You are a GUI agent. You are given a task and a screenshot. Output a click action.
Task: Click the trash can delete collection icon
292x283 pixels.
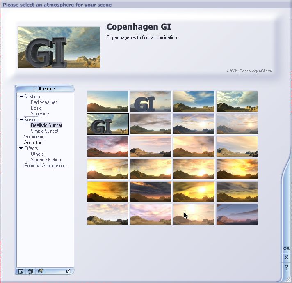pos(31,271)
